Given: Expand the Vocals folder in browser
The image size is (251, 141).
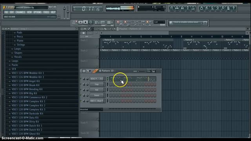Looking at the screenshot, I should (18, 57).
